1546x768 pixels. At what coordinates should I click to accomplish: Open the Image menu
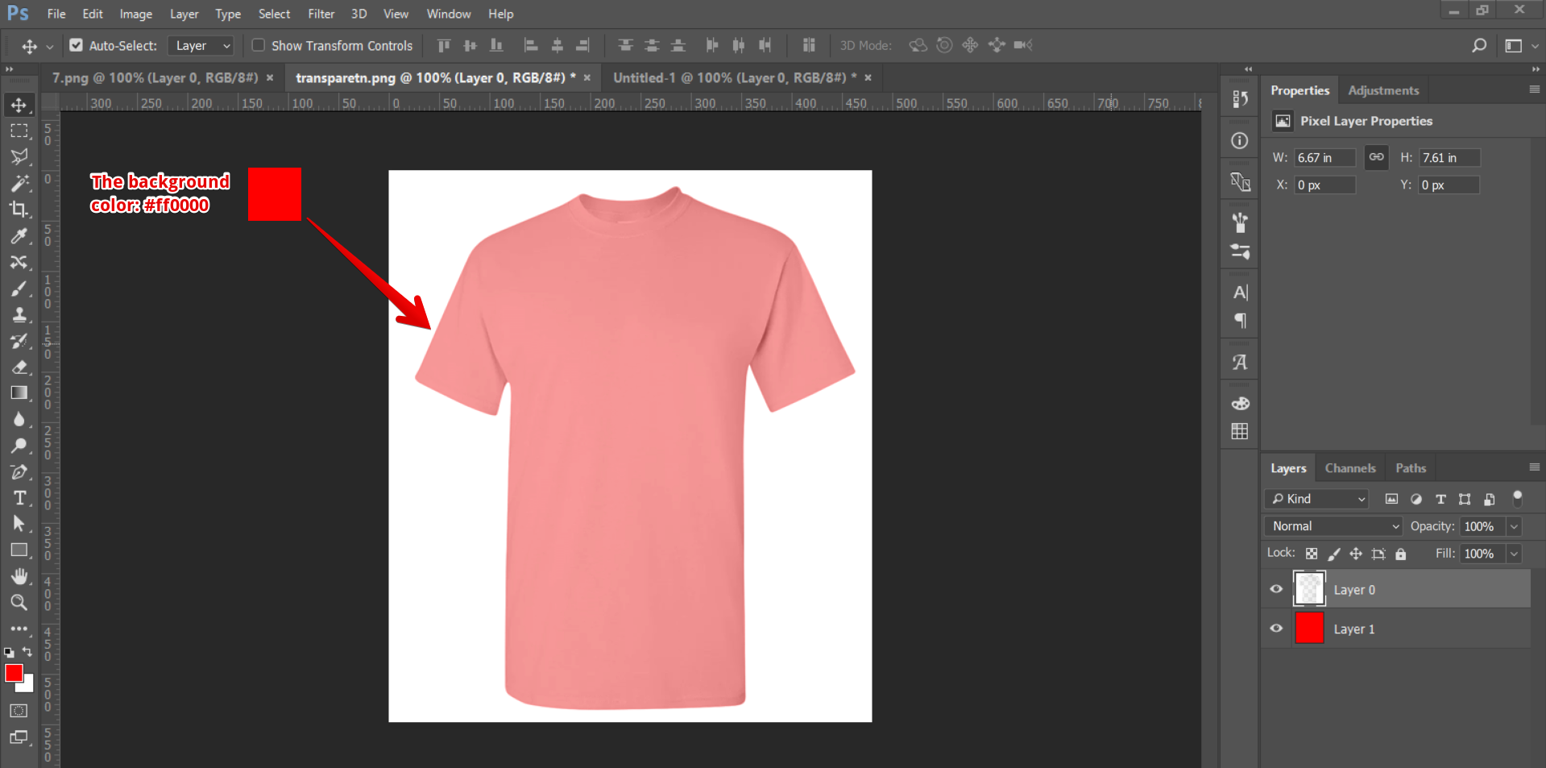pyautogui.click(x=135, y=14)
